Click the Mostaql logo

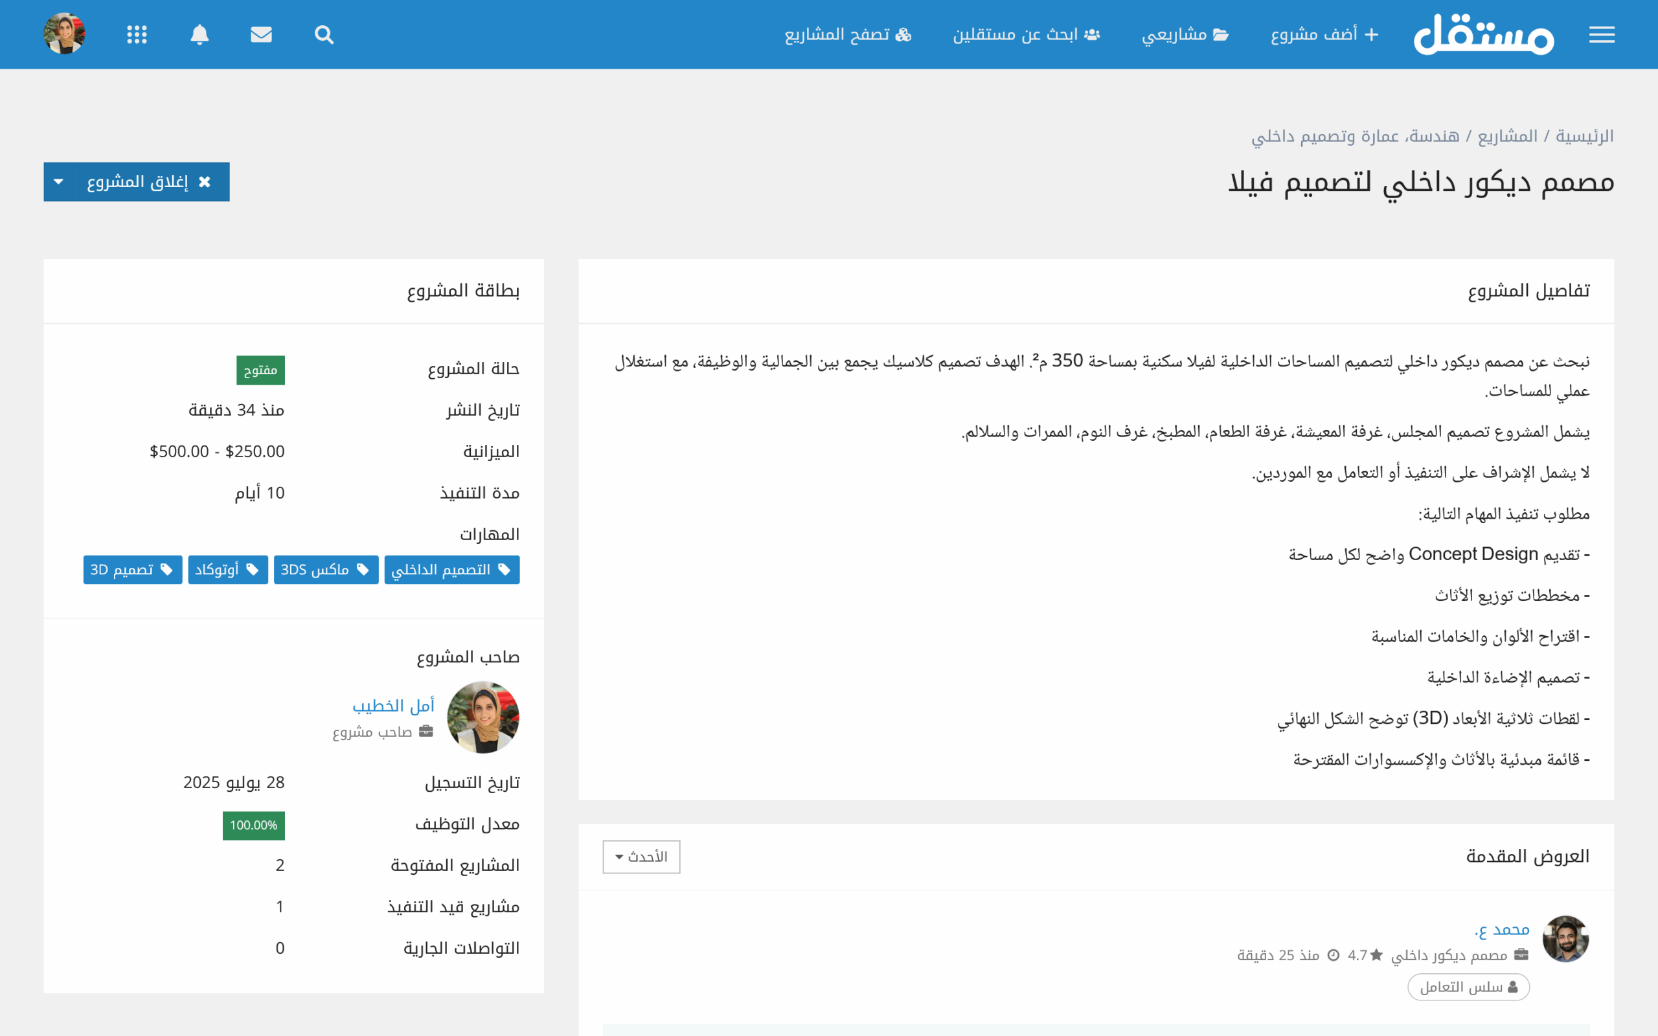(1483, 34)
